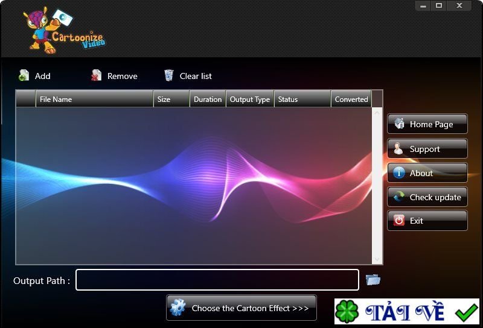Click the Add file icon
Screen dimensions: 483x328
click(24, 75)
